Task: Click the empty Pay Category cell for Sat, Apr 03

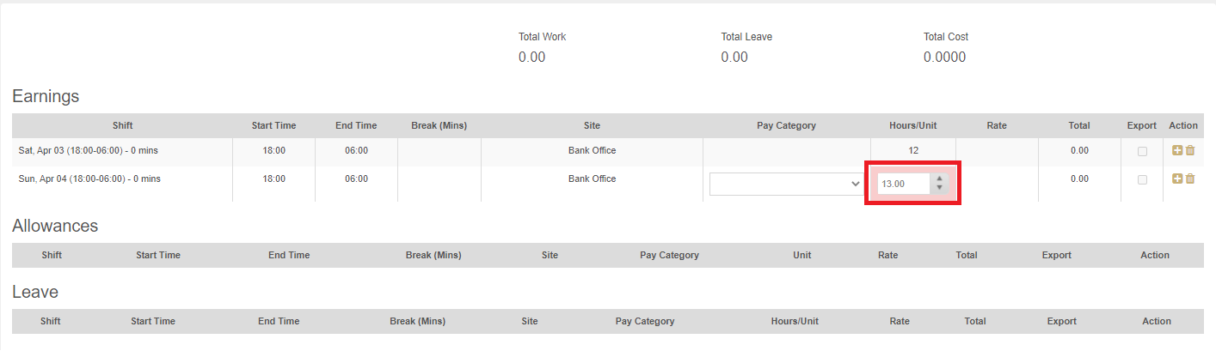Action: tap(786, 150)
